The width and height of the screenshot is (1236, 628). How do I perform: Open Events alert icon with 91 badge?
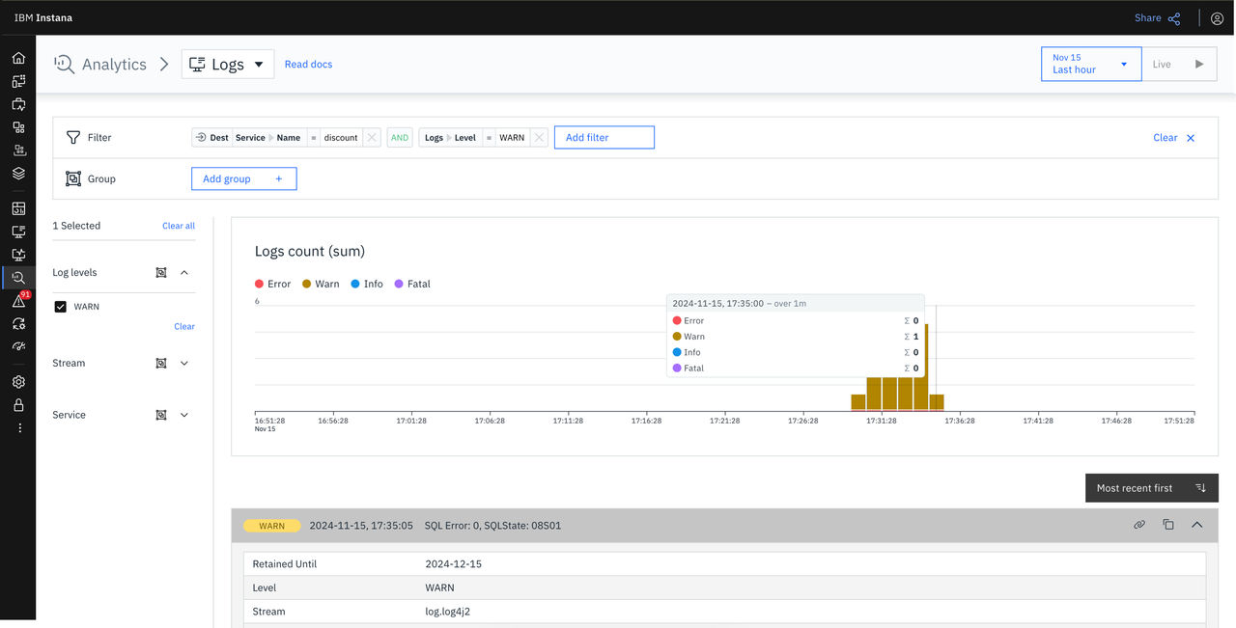click(18, 301)
